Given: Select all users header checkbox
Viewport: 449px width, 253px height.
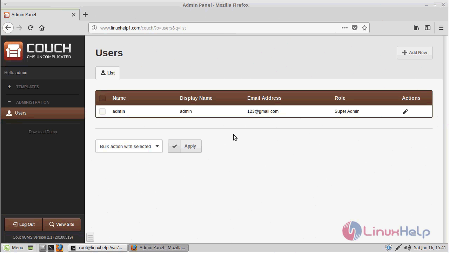Looking at the screenshot, I should 102,98.
